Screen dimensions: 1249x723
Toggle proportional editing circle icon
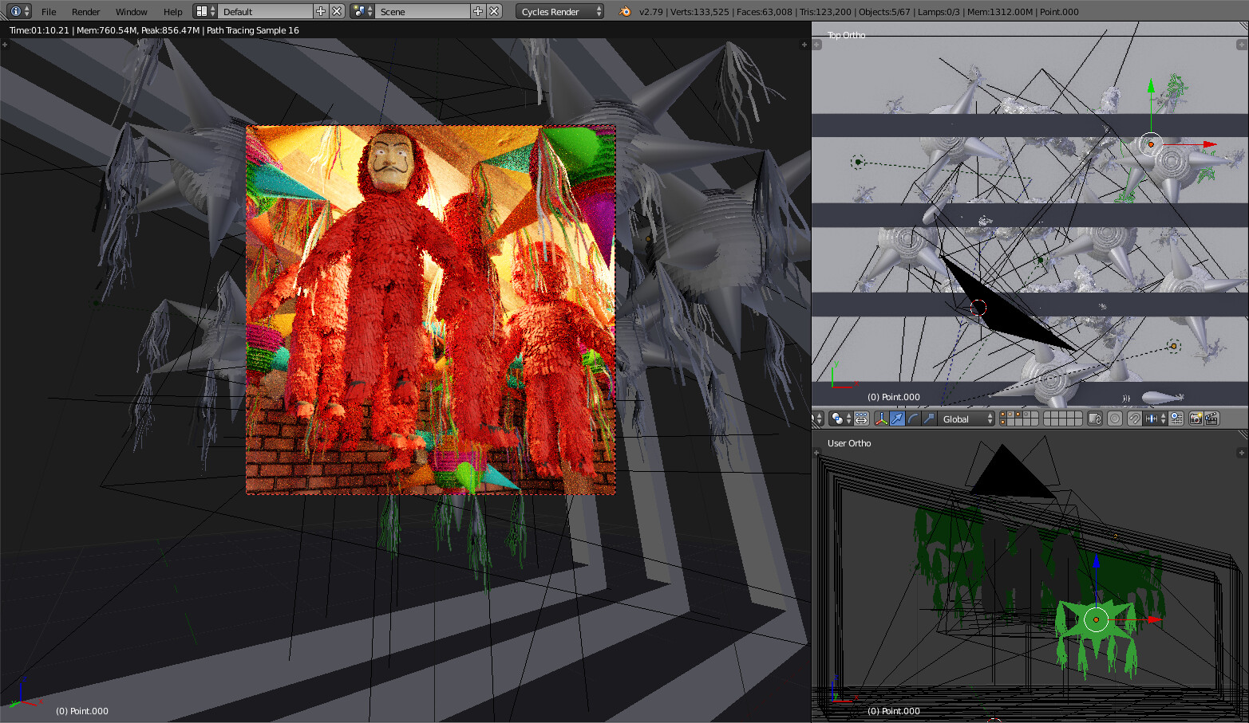(1115, 418)
